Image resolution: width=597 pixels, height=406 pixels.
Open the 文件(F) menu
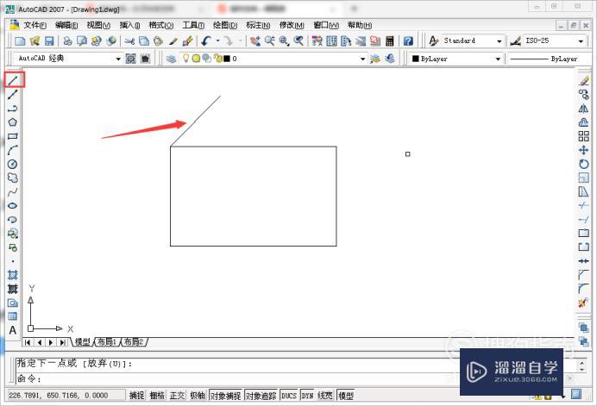click(35, 25)
